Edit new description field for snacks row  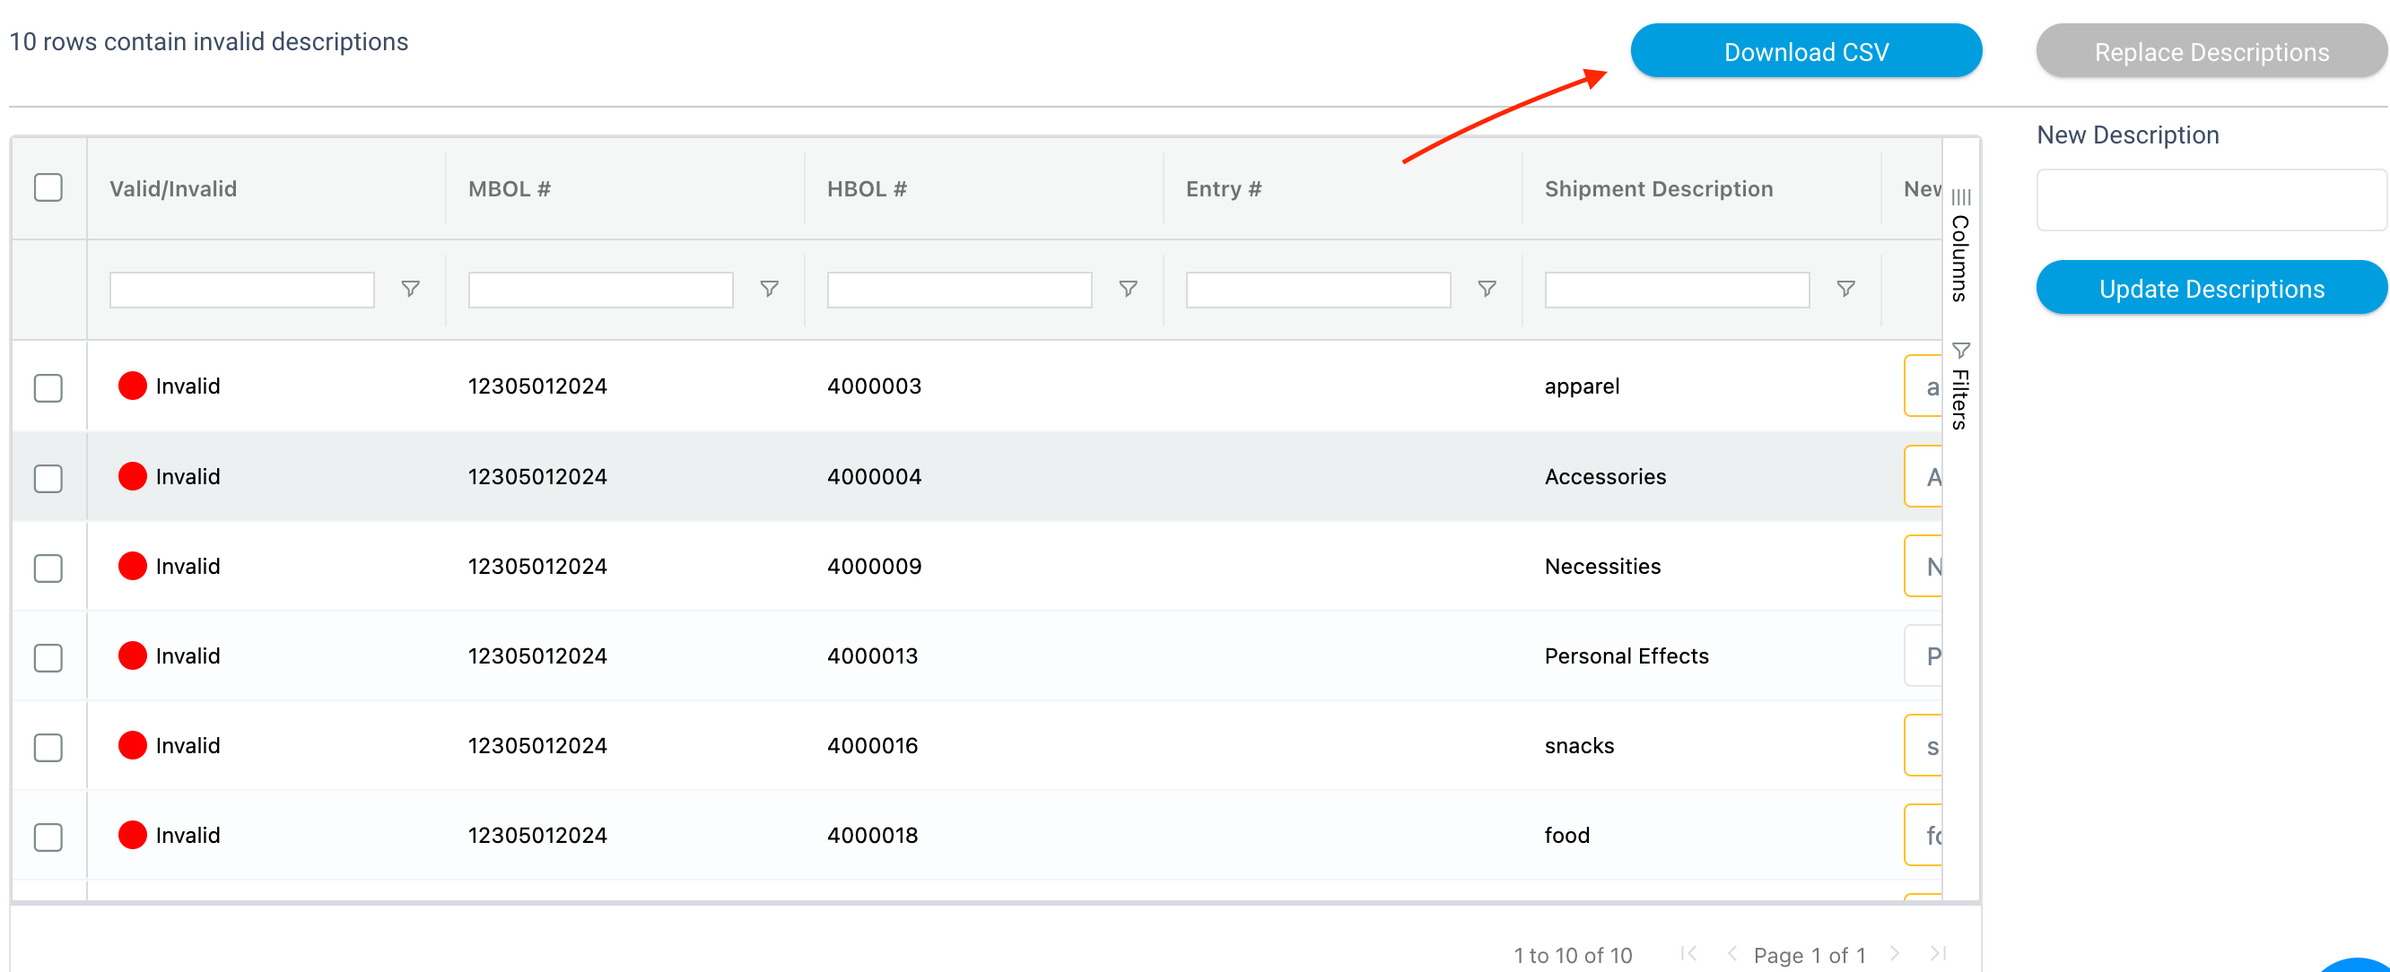coord(1923,746)
